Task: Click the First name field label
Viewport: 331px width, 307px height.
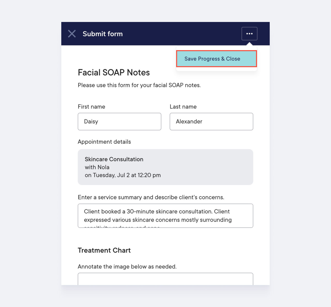Action: 91,106
